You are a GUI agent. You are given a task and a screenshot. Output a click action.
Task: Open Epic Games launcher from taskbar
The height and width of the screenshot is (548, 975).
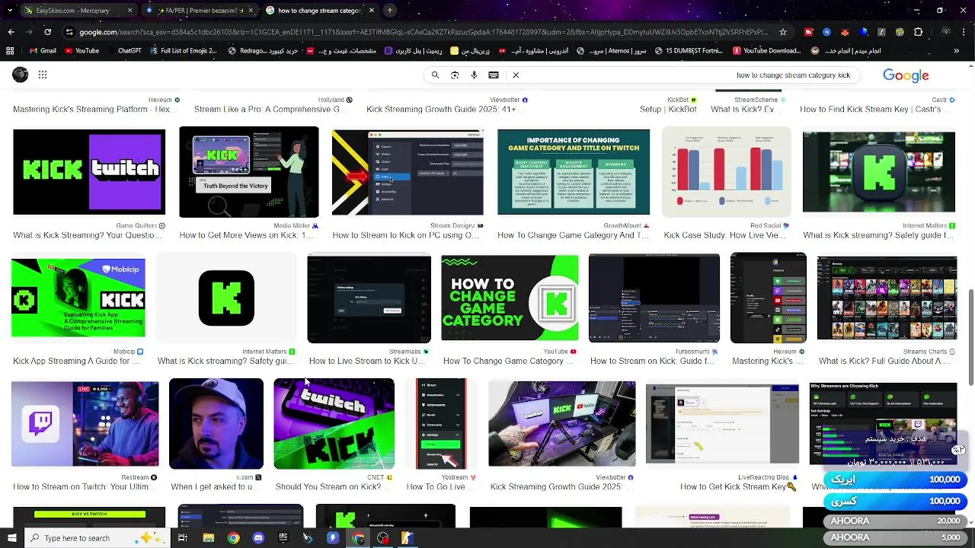point(283,538)
